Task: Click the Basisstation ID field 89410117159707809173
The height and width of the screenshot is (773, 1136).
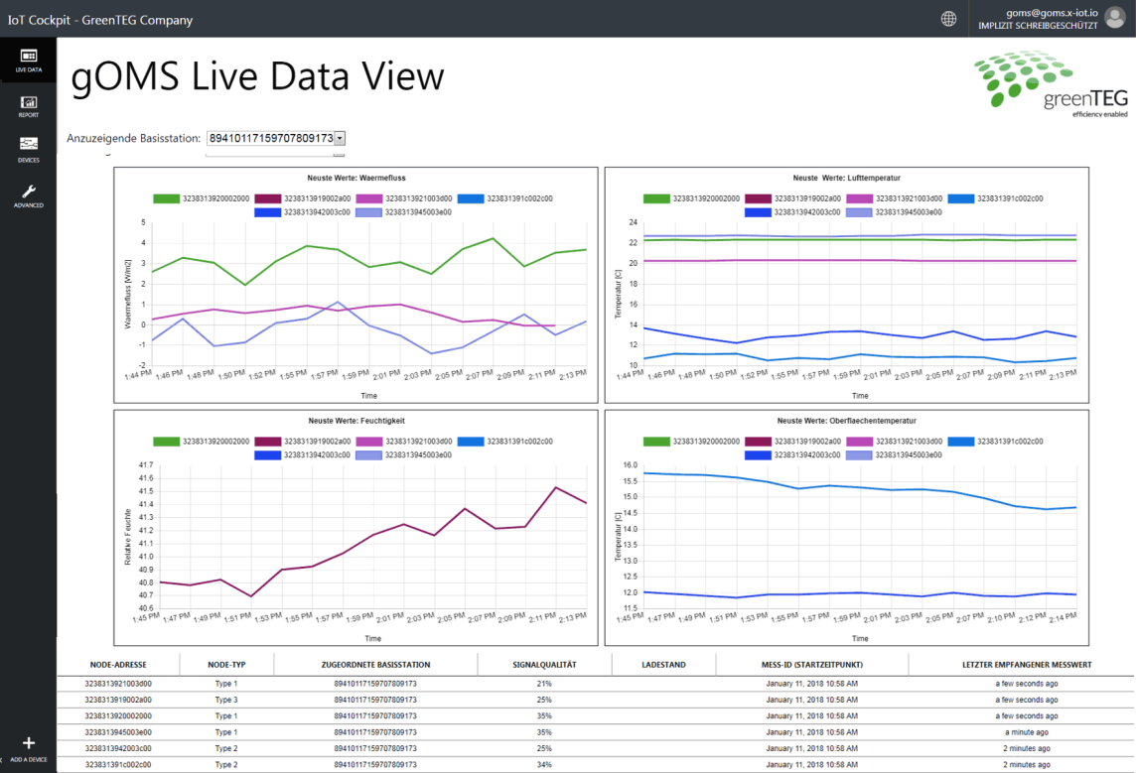Action: pyautogui.click(x=271, y=138)
